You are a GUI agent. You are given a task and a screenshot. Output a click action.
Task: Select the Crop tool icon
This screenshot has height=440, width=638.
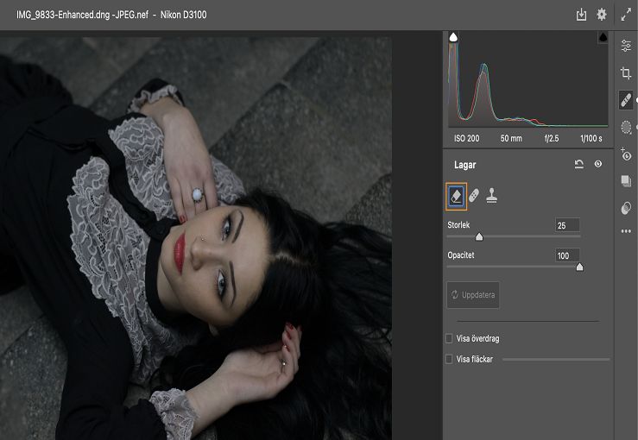pos(626,72)
